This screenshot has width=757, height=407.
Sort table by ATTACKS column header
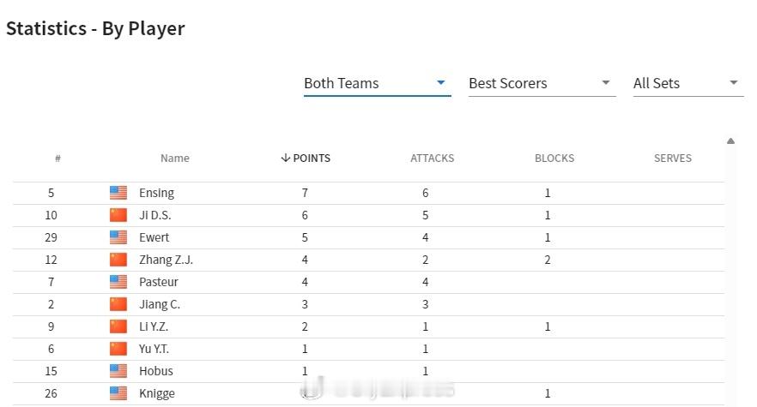432,159
